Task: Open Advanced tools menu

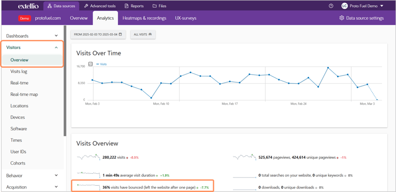Action: [x=100, y=6]
